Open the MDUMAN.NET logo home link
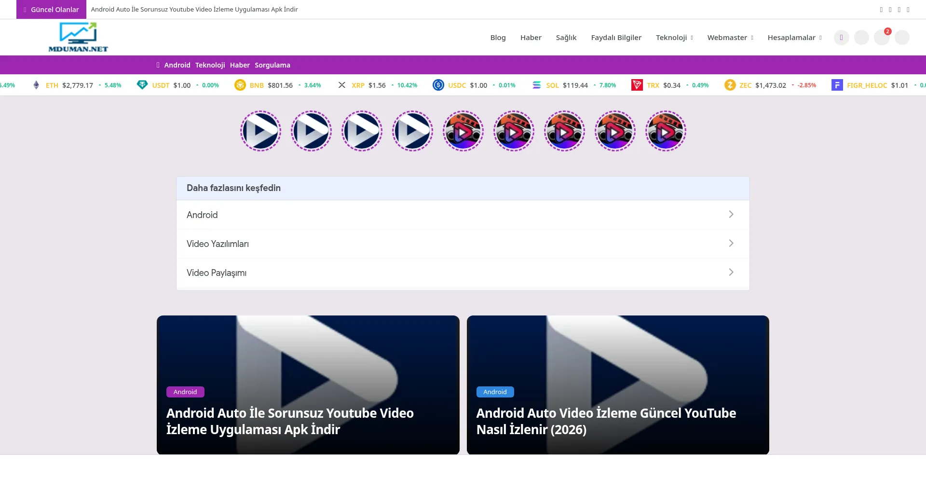 78,37
